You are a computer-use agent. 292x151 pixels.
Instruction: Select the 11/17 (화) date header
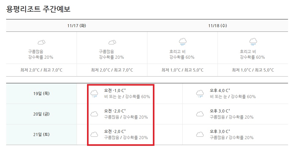pyautogui.click(x=77, y=26)
